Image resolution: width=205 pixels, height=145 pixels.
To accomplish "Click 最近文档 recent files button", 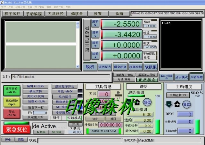I will click(35, 91).
